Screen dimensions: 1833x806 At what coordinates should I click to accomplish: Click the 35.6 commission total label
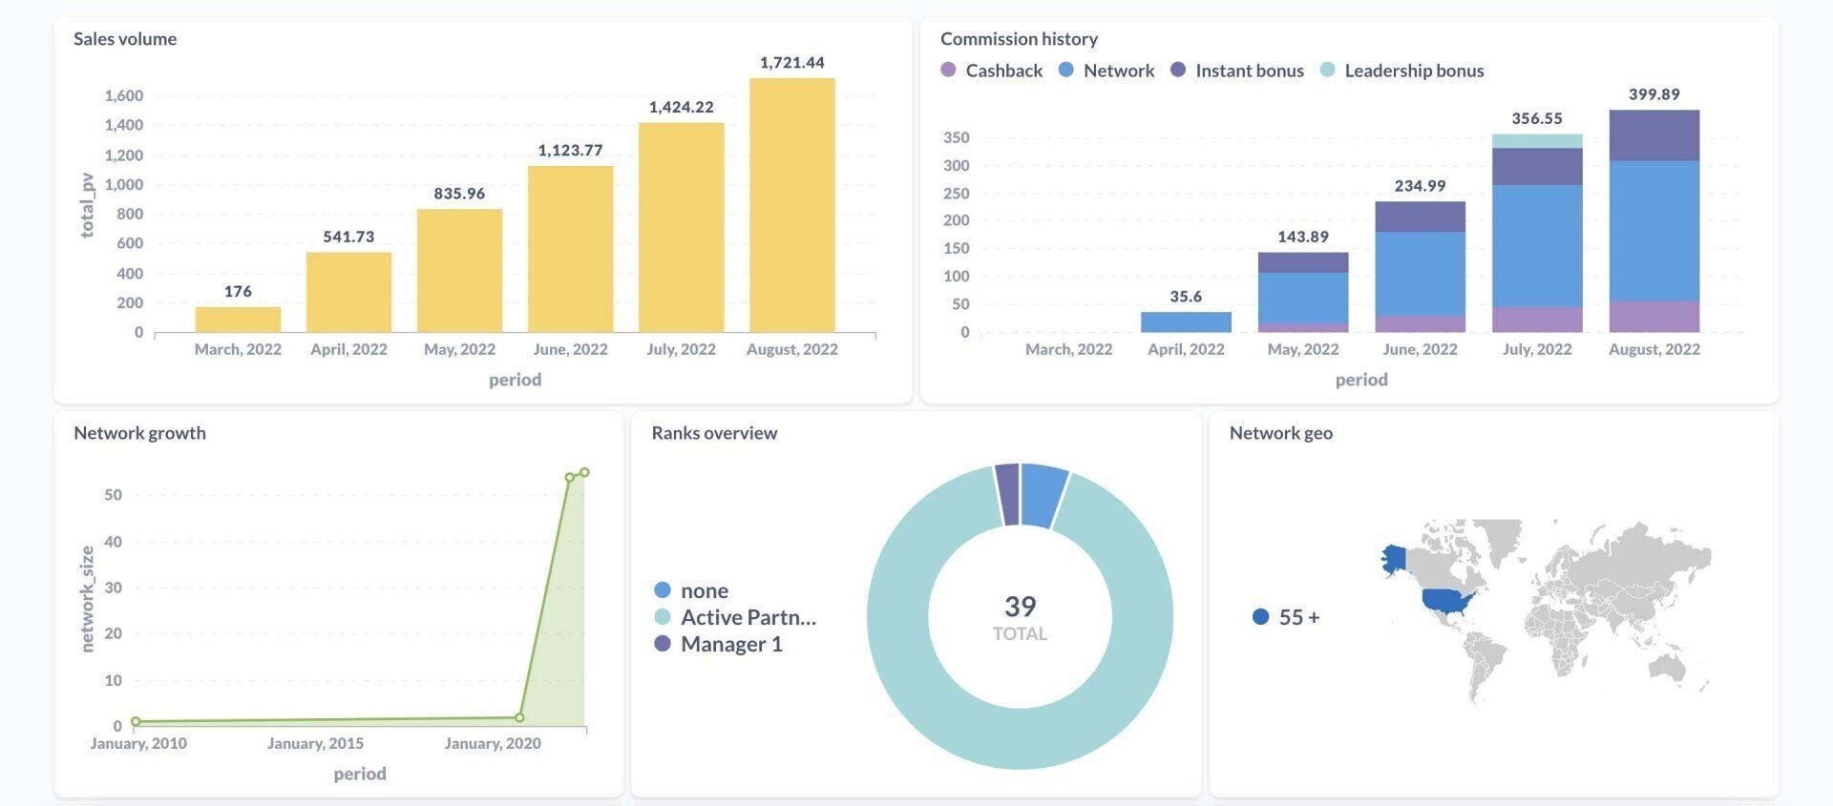pos(1186,297)
